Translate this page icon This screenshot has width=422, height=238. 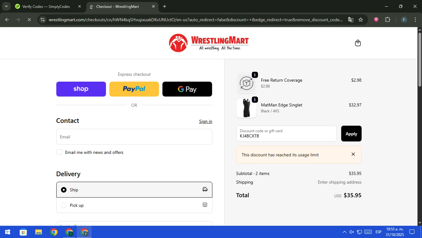tap(351, 20)
